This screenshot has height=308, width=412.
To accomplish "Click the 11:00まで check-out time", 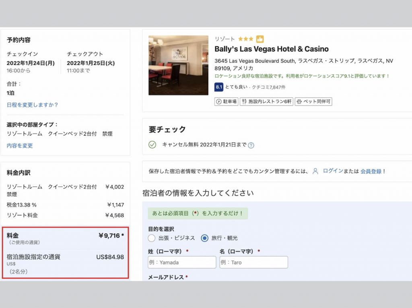I will tap(78, 70).
